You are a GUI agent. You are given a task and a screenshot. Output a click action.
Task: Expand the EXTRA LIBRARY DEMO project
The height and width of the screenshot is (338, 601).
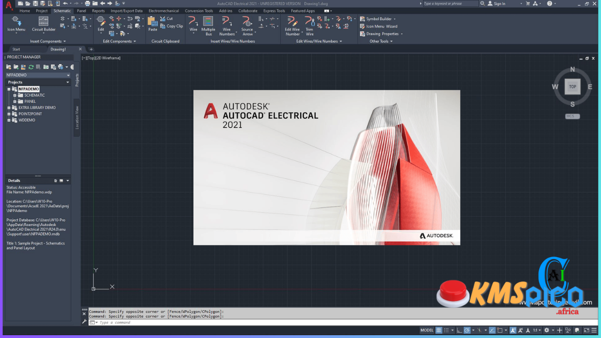8,108
